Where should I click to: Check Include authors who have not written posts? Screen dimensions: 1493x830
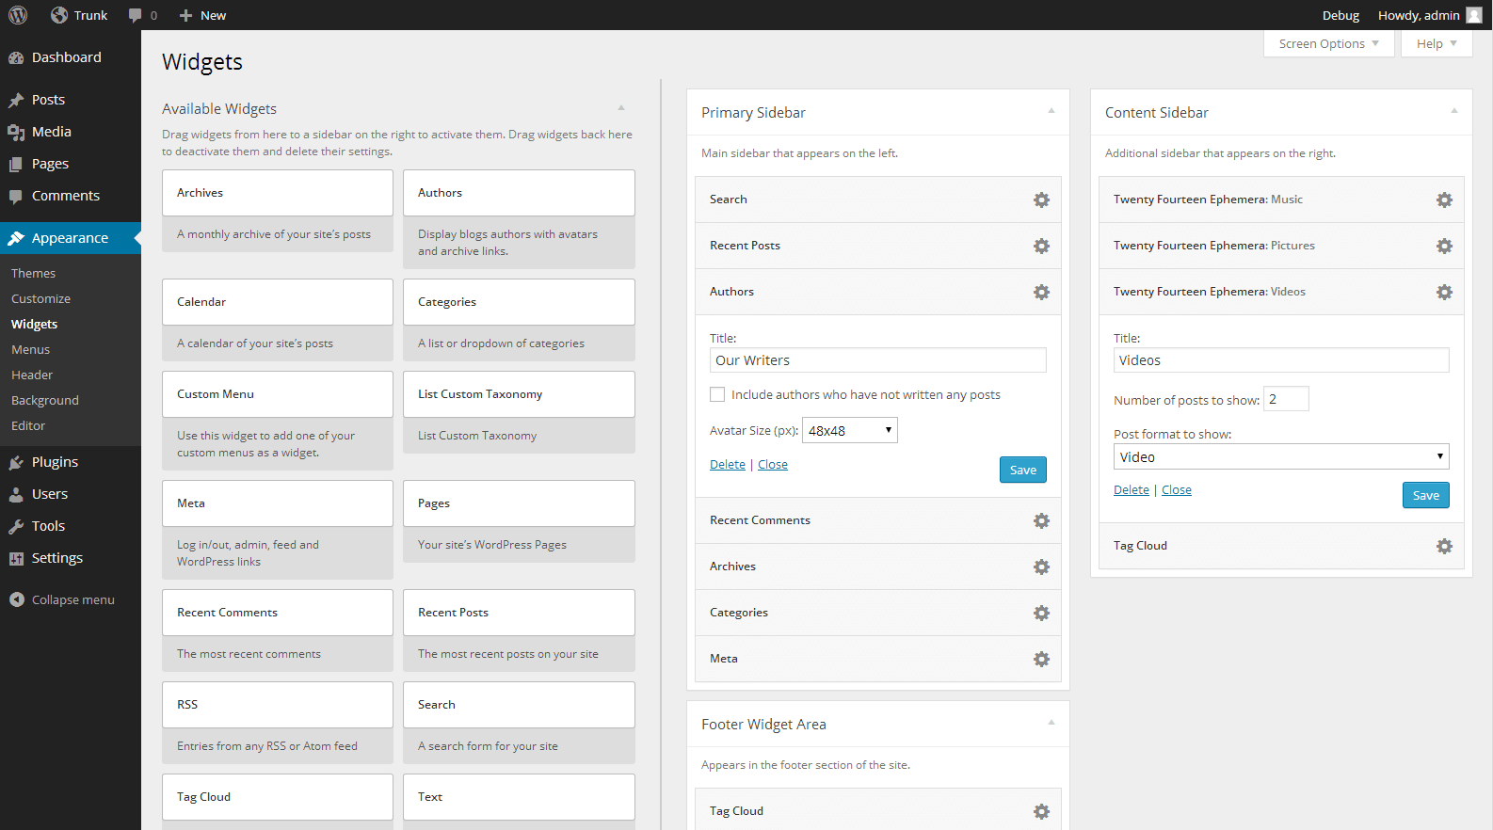click(x=717, y=394)
